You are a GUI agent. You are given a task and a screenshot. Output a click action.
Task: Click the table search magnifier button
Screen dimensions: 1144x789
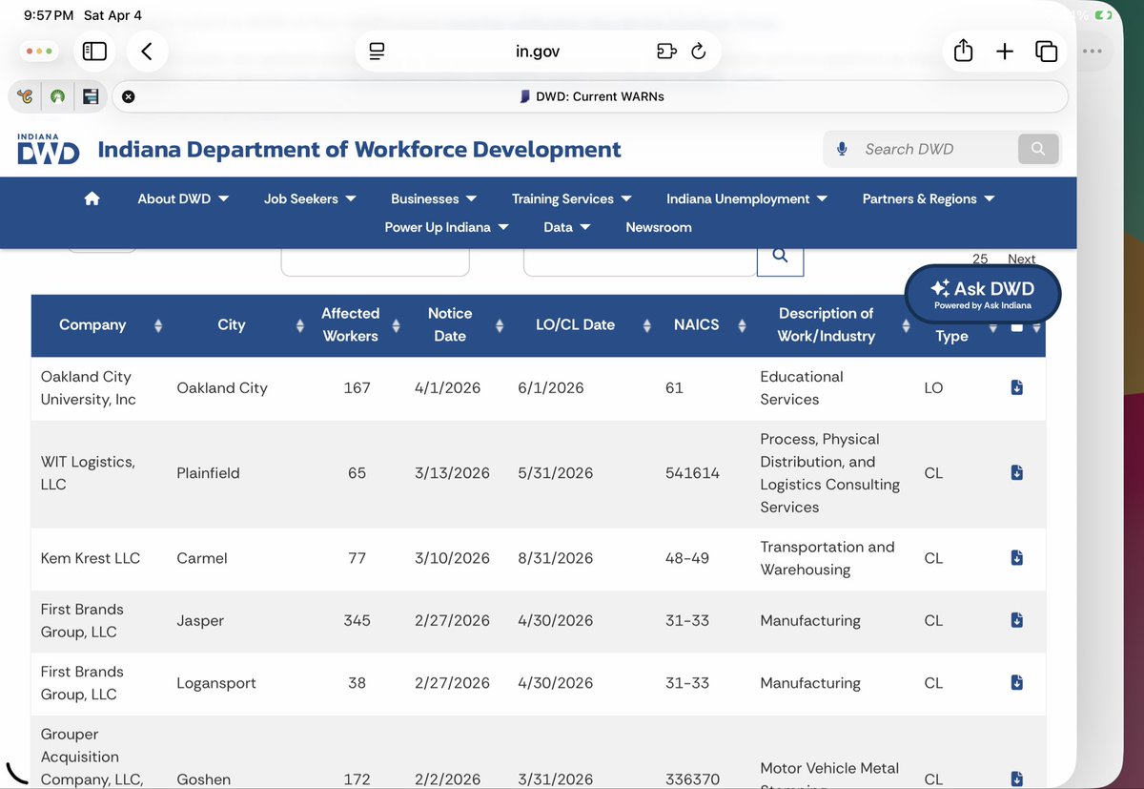click(780, 256)
